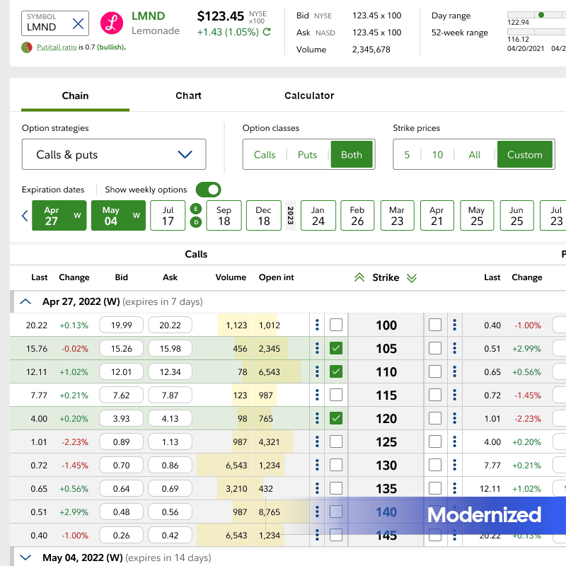The height and width of the screenshot is (566, 566).
Task: Select the Jan 24 expiration date
Action: (x=318, y=216)
